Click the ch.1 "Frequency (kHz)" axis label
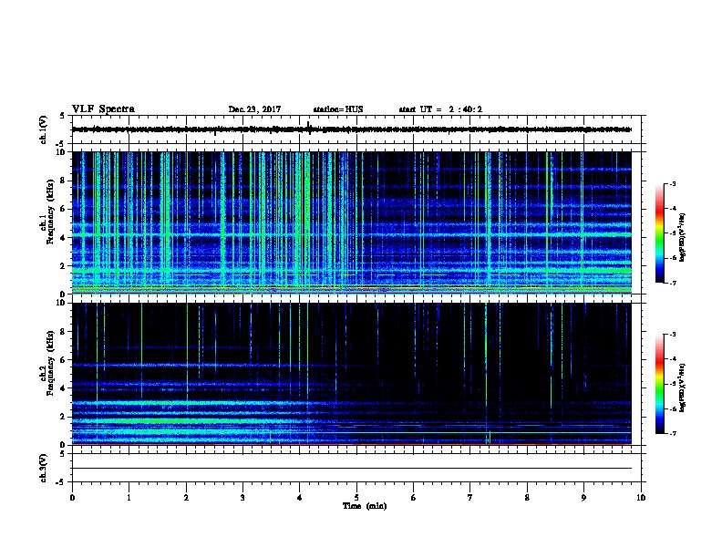 [x=50, y=212]
